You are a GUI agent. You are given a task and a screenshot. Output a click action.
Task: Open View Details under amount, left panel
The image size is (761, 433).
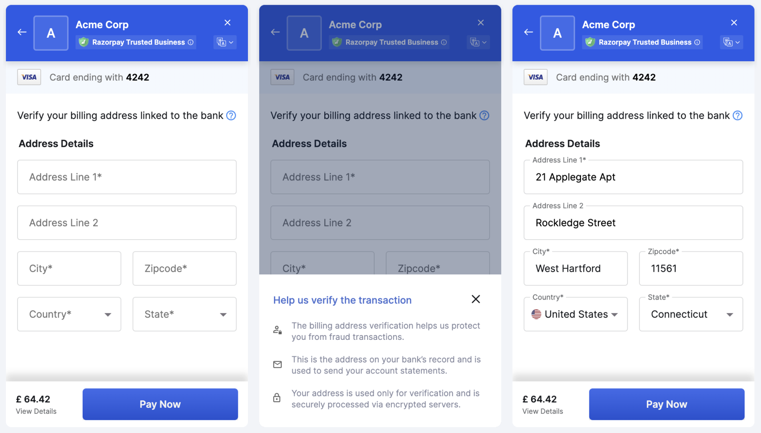click(36, 411)
